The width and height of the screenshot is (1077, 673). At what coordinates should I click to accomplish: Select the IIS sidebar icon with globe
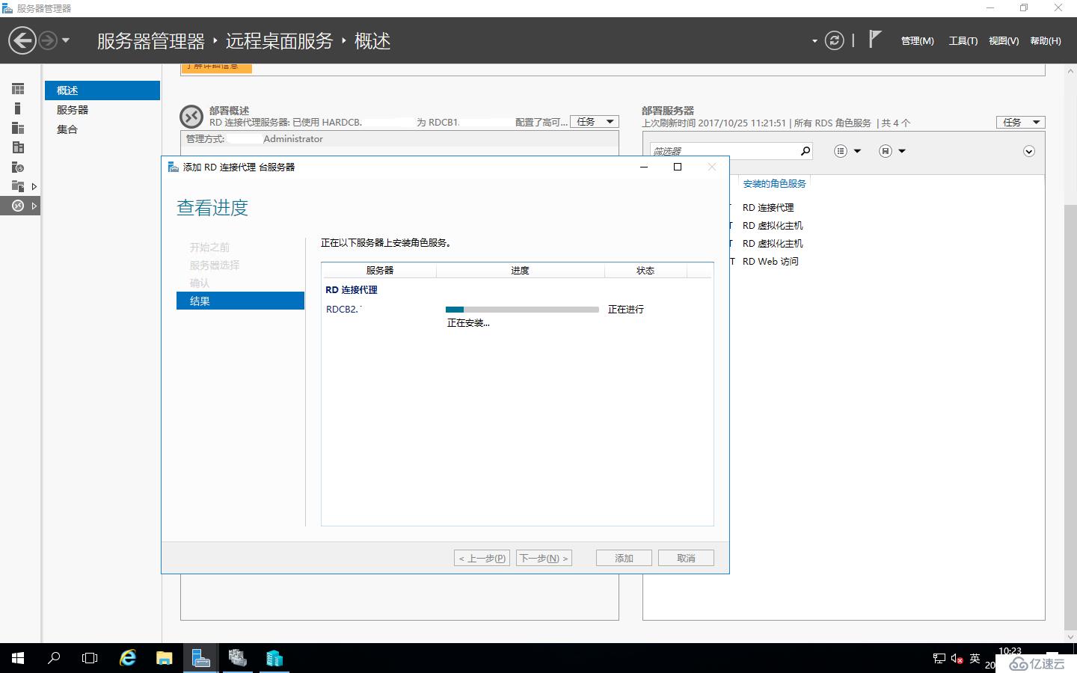click(18, 167)
